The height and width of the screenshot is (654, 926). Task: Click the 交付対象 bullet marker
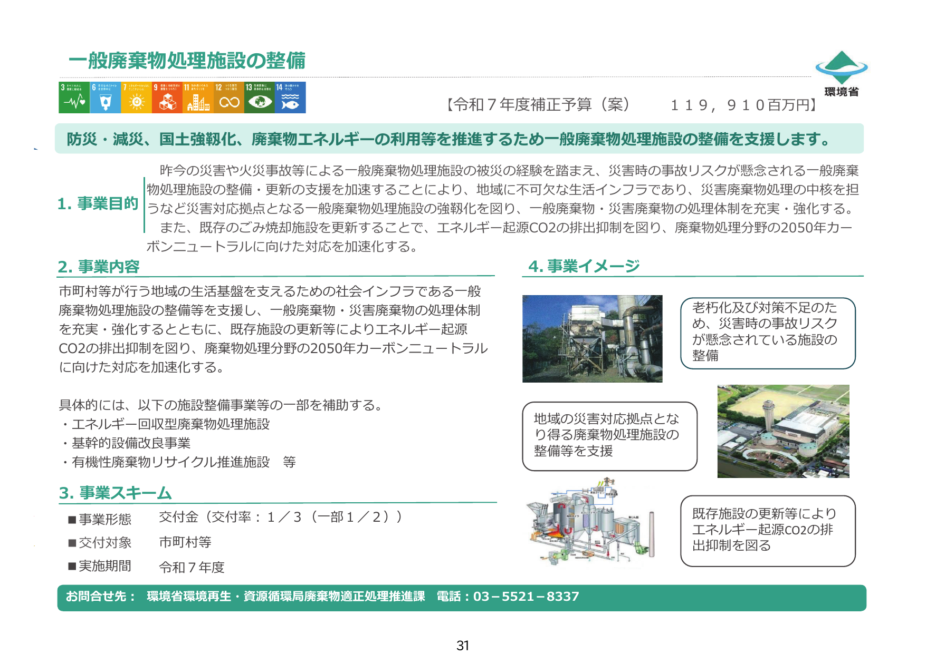pyautogui.click(x=73, y=543)
